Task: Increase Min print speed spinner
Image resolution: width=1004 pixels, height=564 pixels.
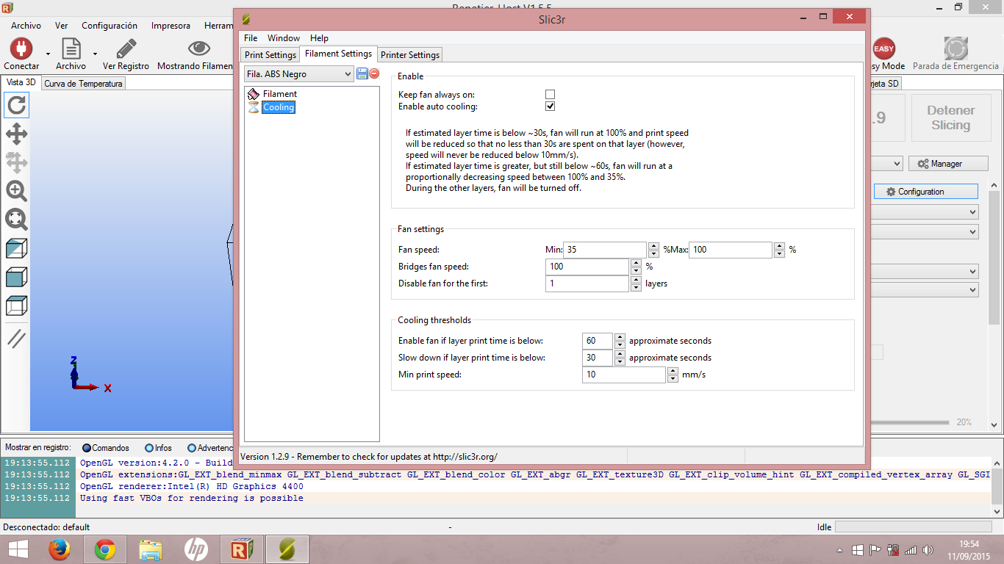Action: tap(673, 372)
